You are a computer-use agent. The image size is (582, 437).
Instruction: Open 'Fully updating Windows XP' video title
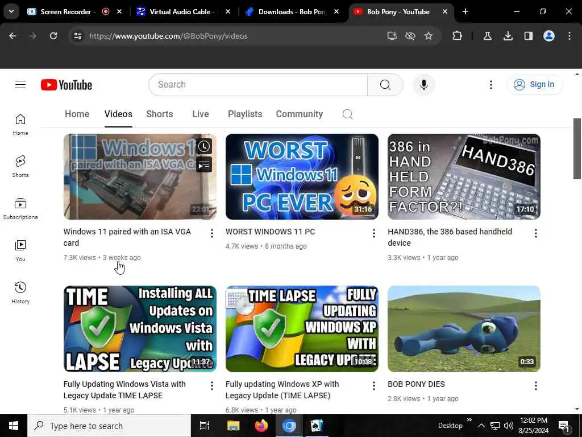coord(282,390)
